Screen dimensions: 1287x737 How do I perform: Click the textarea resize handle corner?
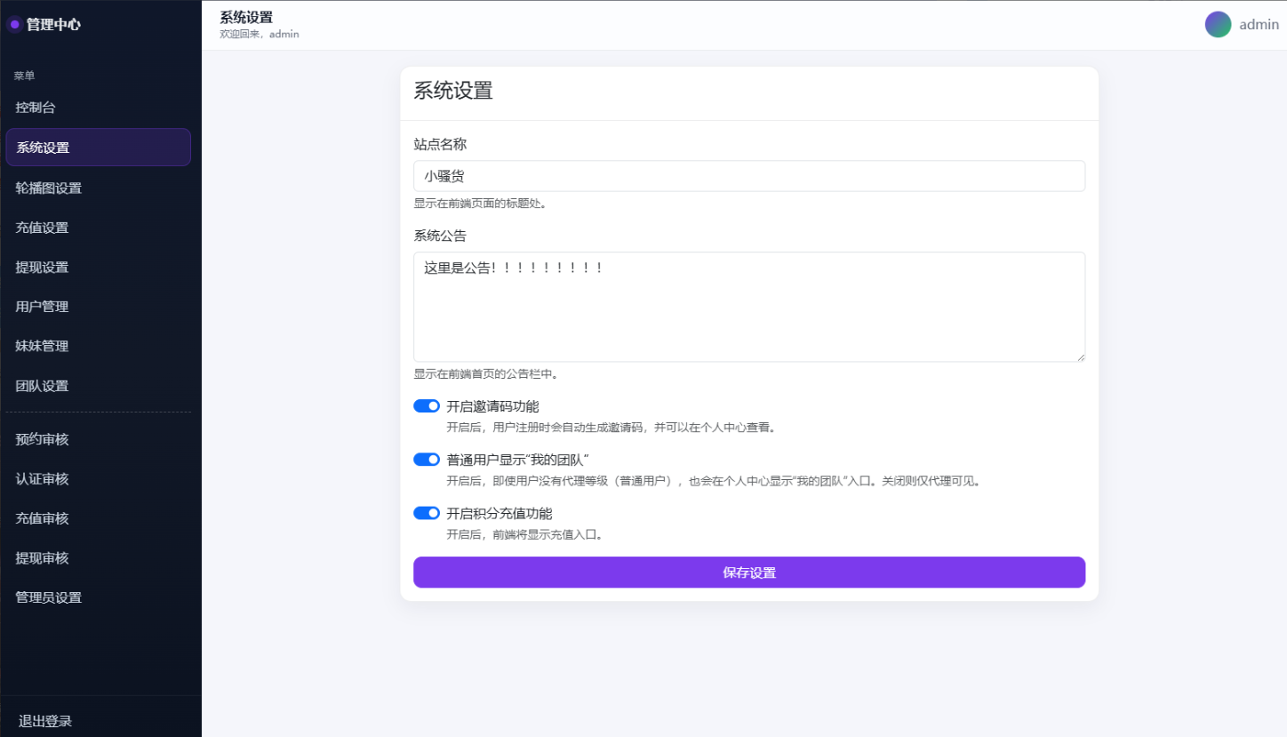(x=1080, y=356)
